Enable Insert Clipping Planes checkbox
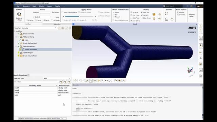Screen dimensions: 217x122 62,12
